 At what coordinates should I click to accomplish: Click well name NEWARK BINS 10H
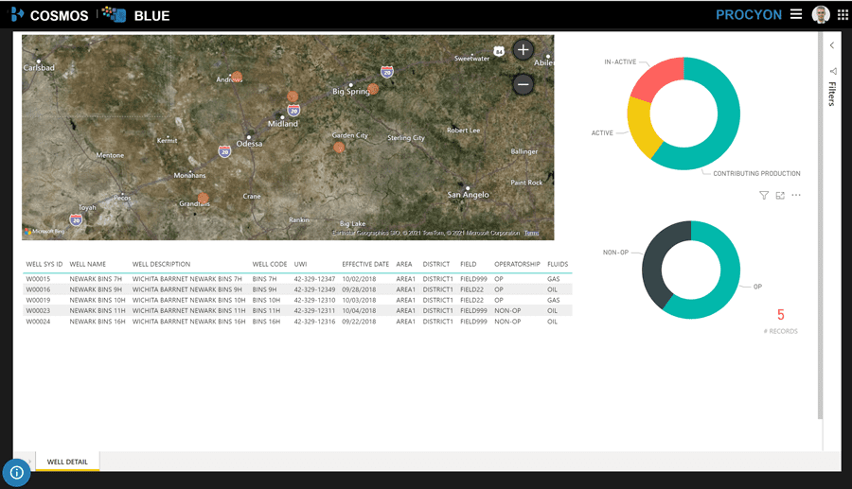pyautogui.click(x=98, y=300)
